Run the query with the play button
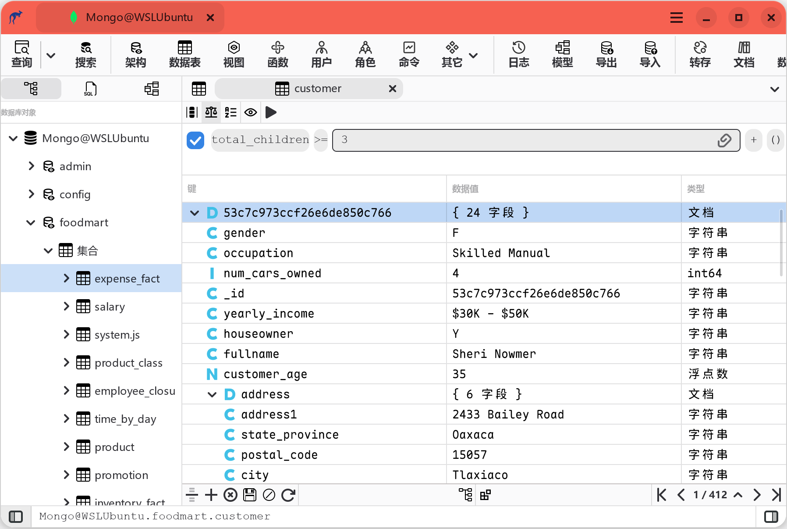Screen dimensions: 787x529 tap(271, 112)
